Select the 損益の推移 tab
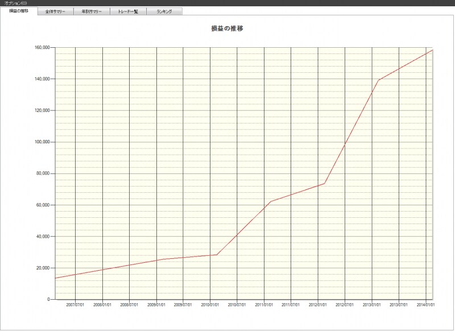Screen dimensions: 455x331 coord(19,11)
